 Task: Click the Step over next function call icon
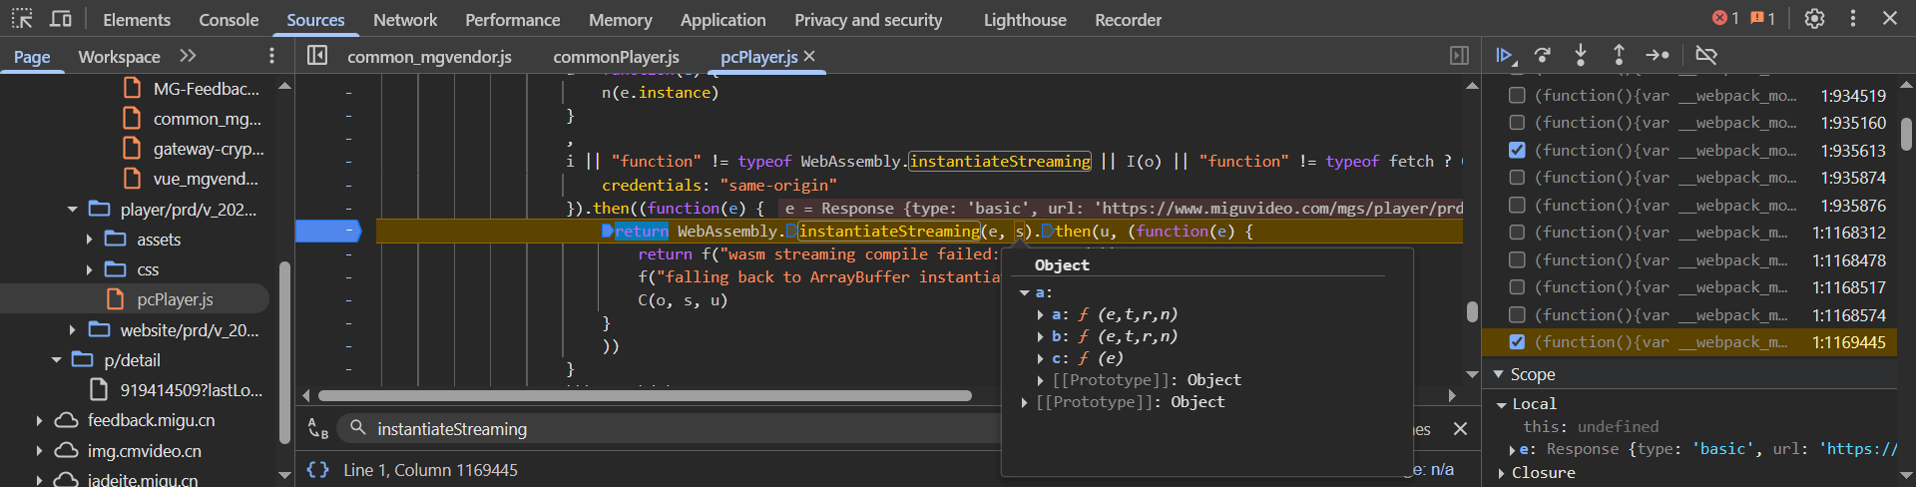(x=1543, y=56)
